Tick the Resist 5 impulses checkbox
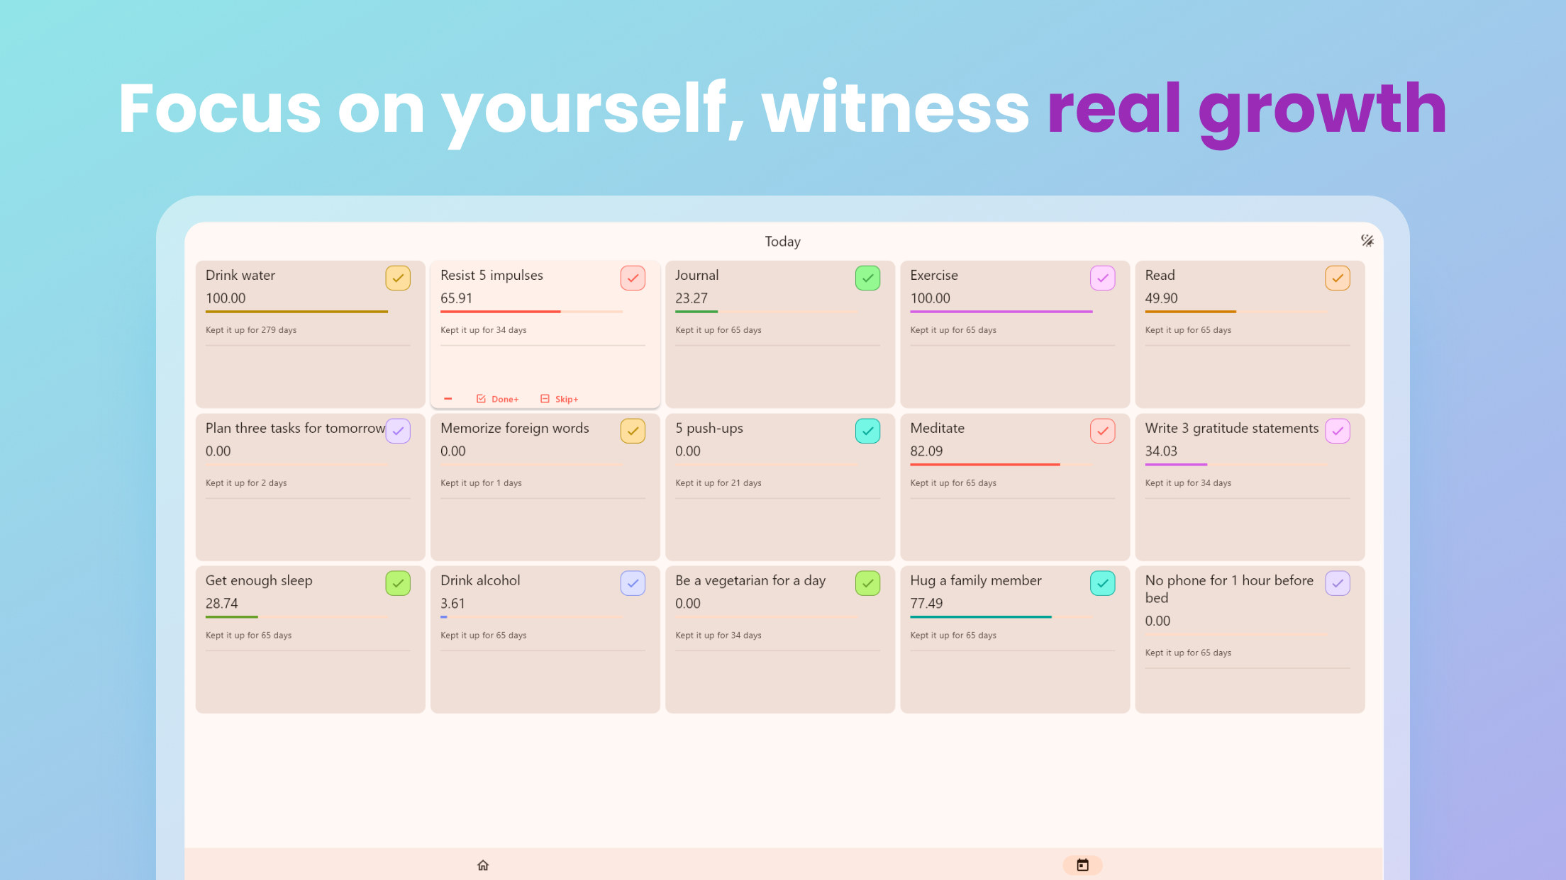Image resolution: width=1566 pixels, height=880 pixels. pyautogui.click(x=633, y=278)
